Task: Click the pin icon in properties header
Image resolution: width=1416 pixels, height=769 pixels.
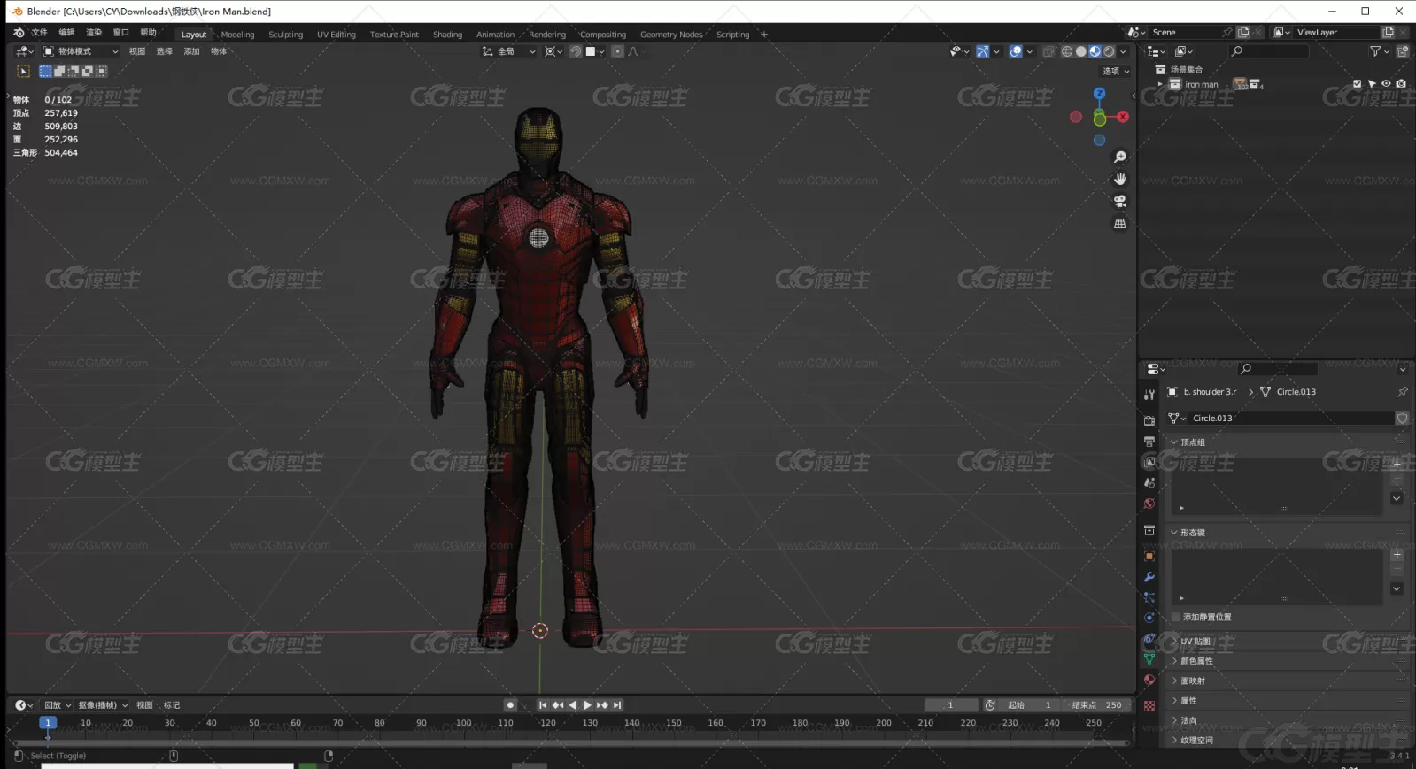Action: 1403,391
